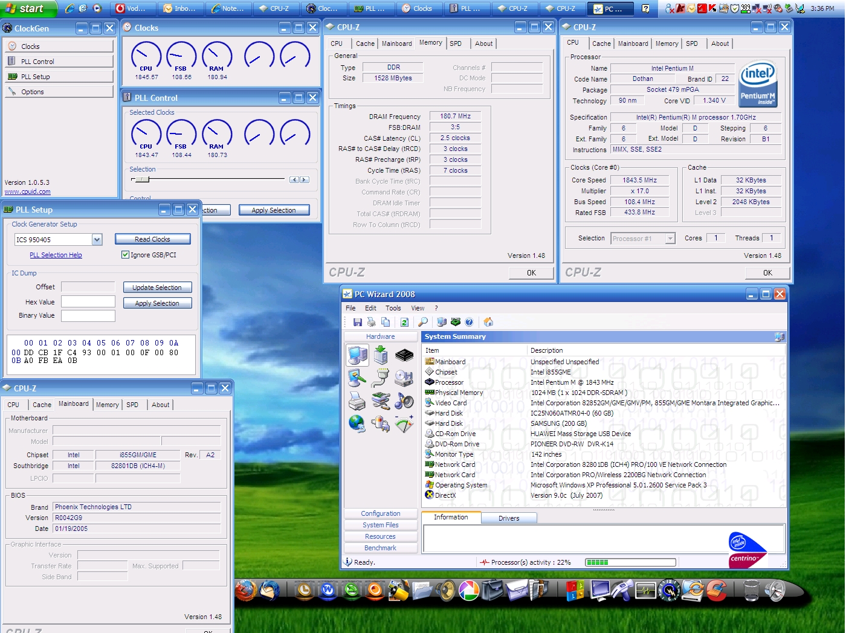Open the Processor #1 selection dropdown in CPU-Z
This screenshot has height=633, width=846.
pos(670,239)
